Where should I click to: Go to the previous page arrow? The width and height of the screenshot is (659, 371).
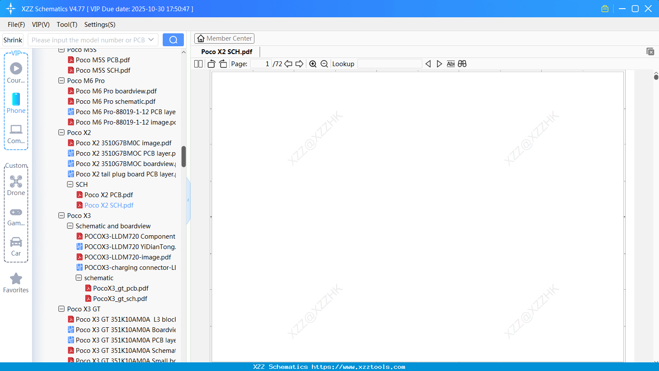point(288,64)
